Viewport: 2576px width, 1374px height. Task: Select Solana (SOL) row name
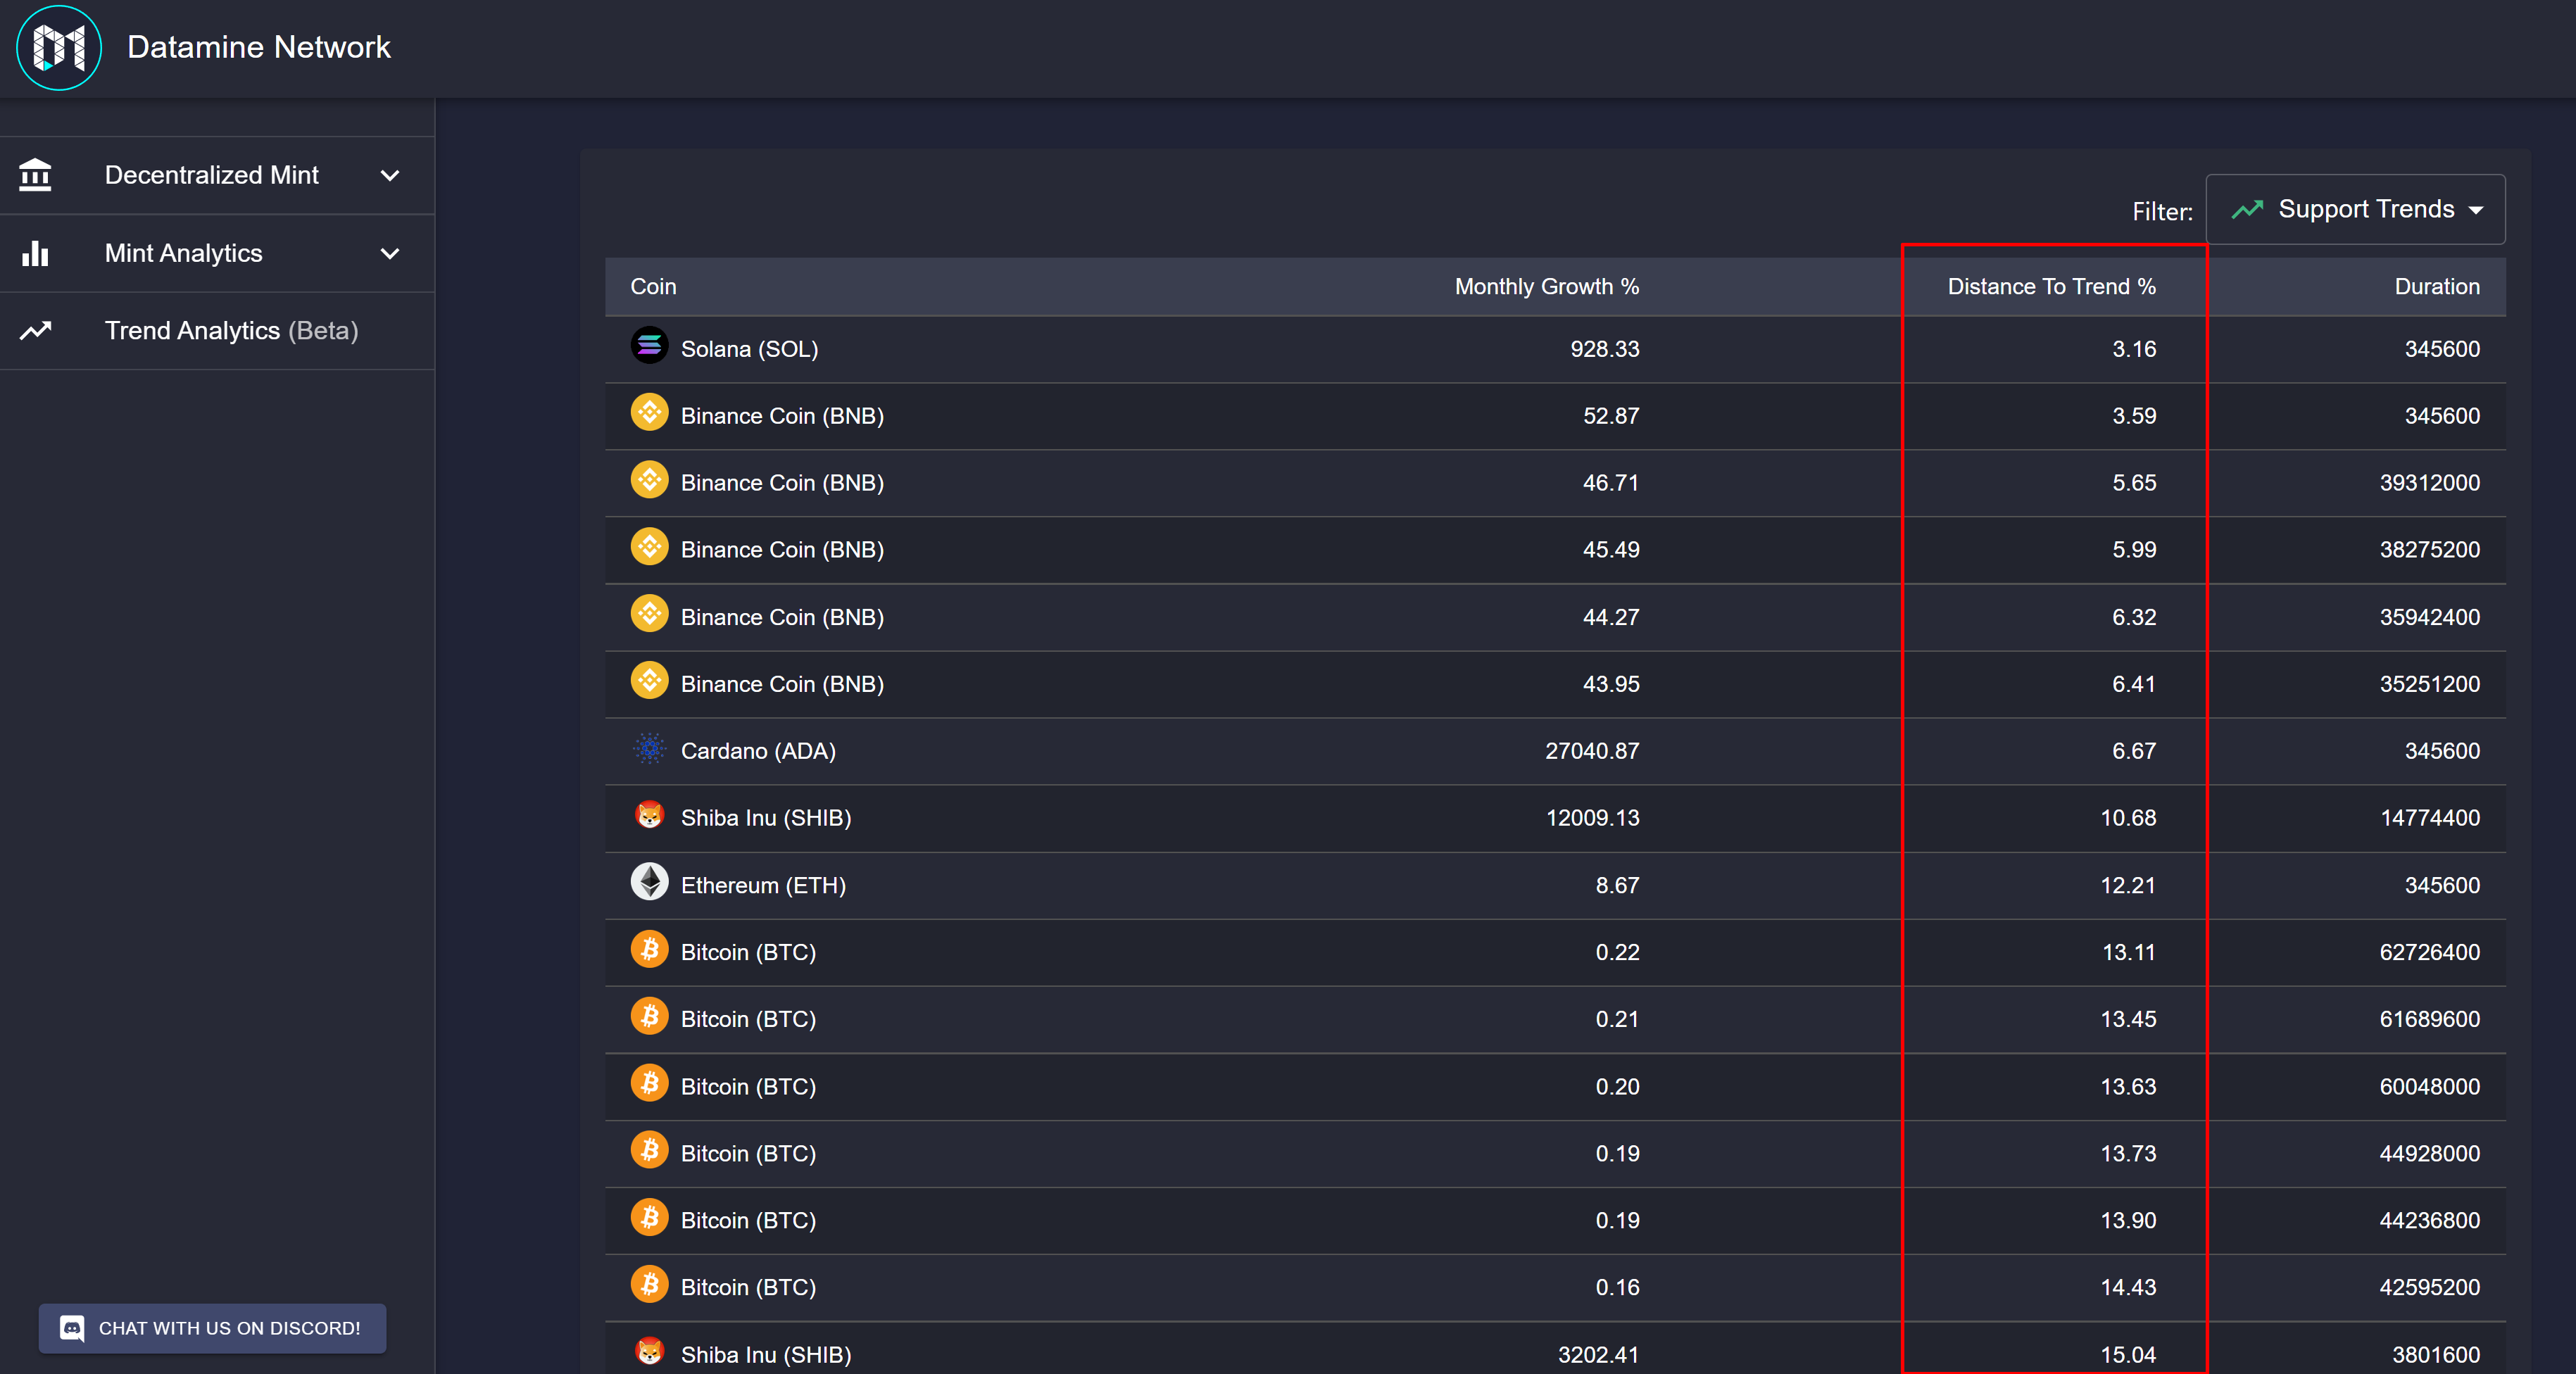[749, 349]
